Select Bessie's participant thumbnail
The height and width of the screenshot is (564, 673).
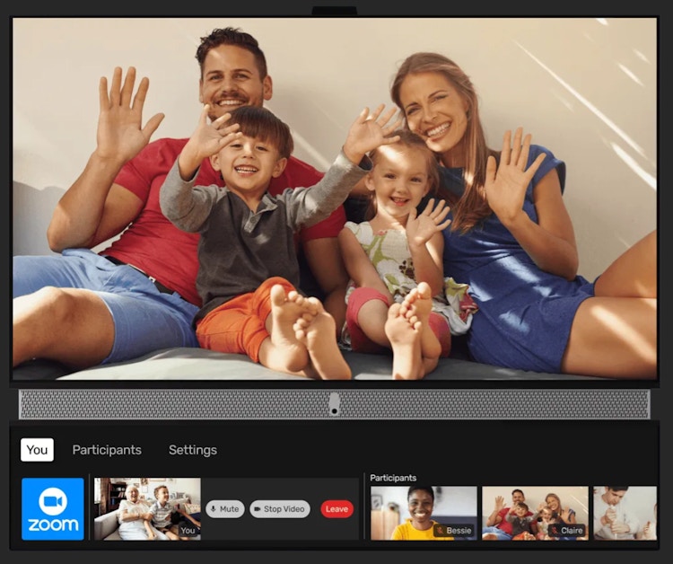(x=424, y=513)
